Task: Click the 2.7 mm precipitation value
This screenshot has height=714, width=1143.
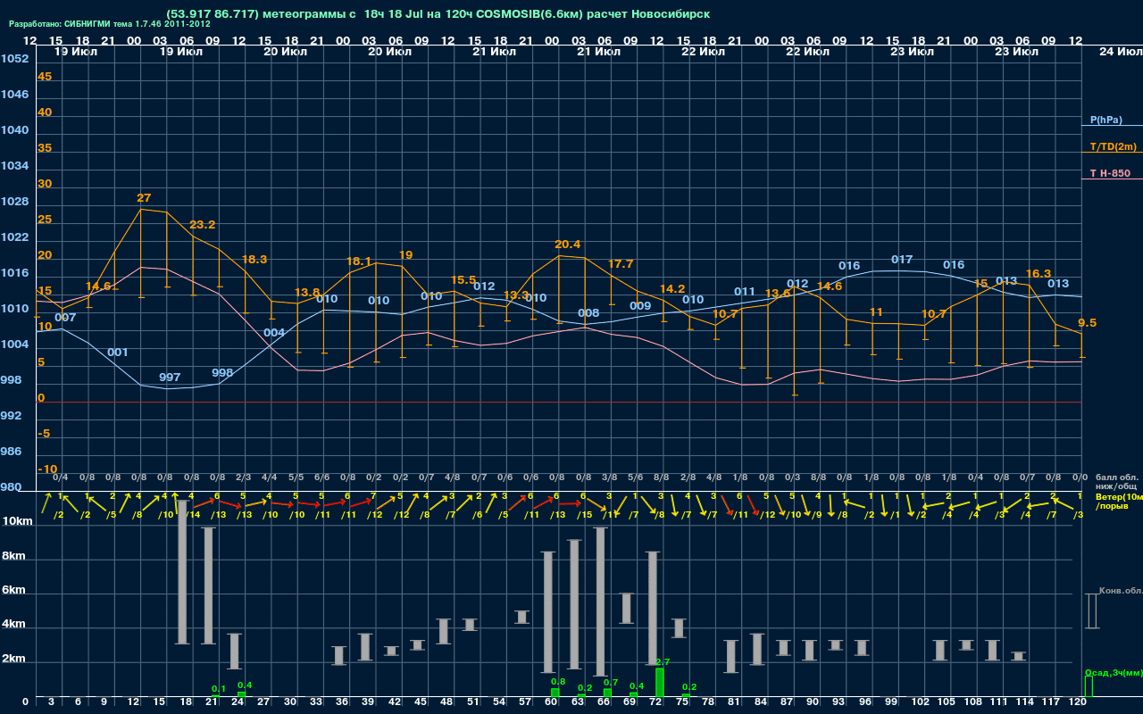Action: pyautogui.click(x=663, y=662)
